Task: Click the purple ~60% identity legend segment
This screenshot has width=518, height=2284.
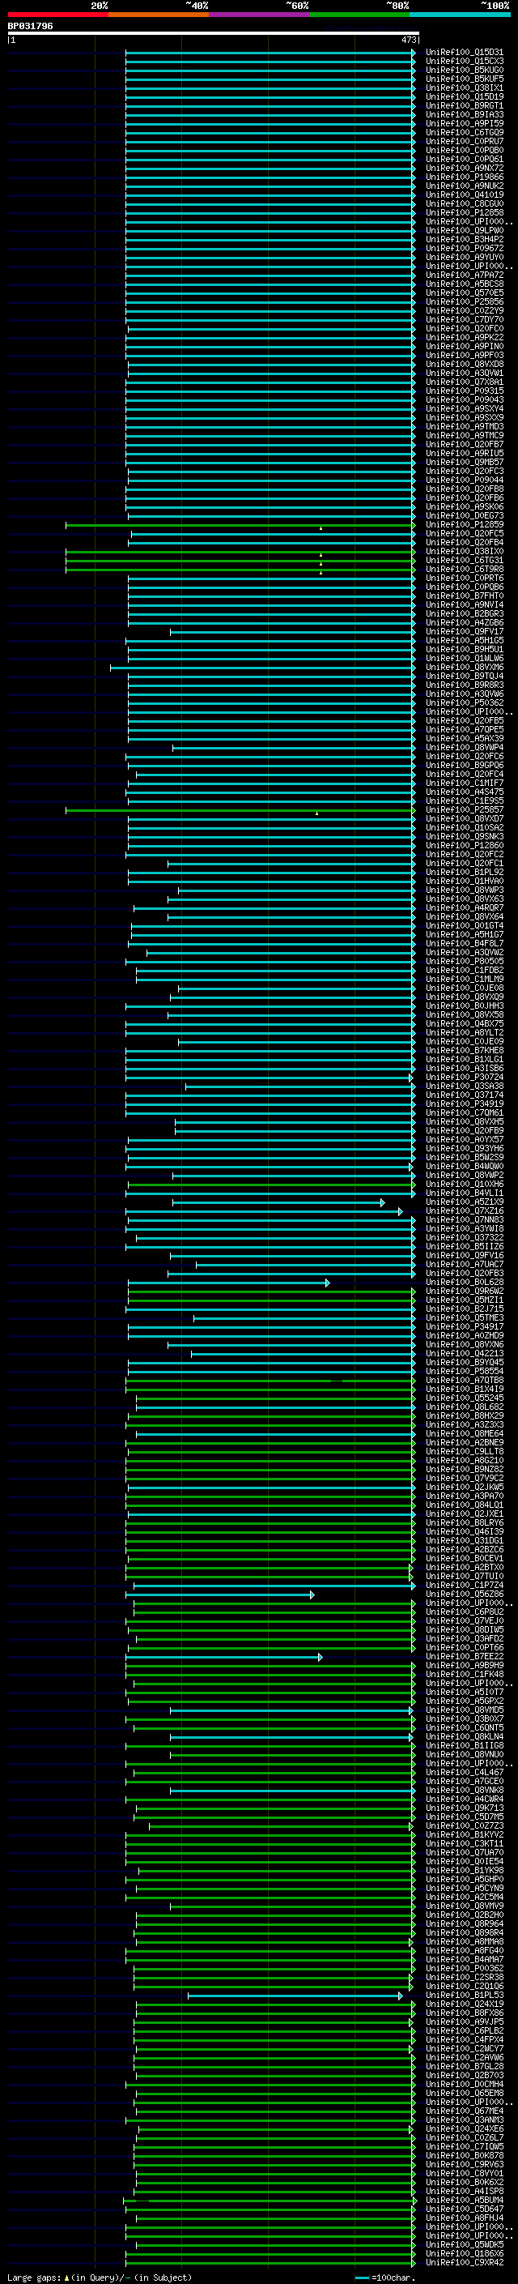Action: 260,15
